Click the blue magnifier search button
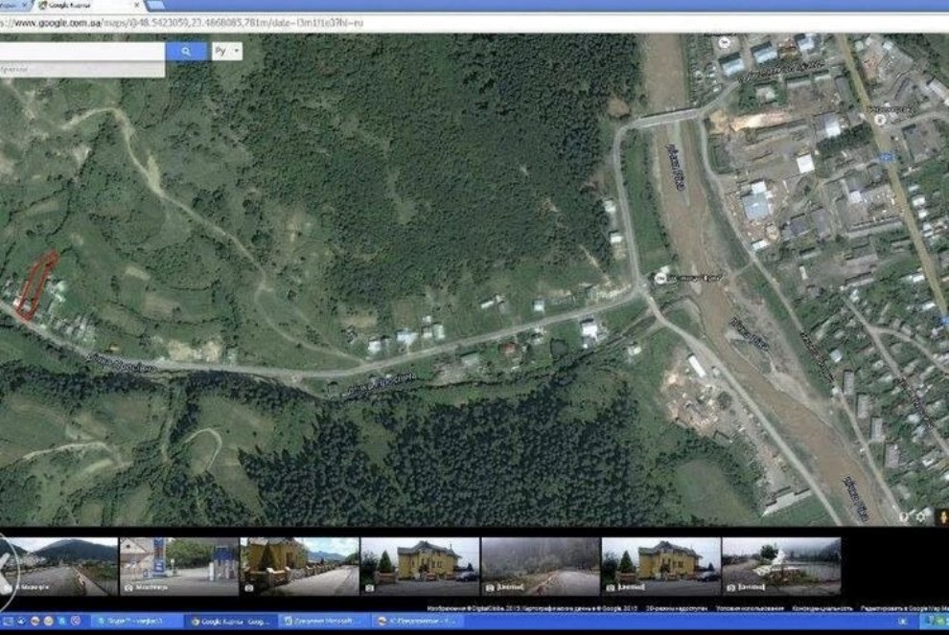Image resolution: width=949 pixels, height=635 pixels. coord(186,52)
